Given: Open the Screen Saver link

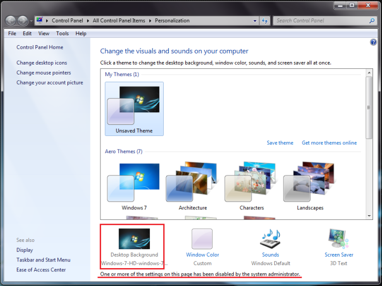Looking at the screenshot, I should pyautogui.click(x=339, y=255).
